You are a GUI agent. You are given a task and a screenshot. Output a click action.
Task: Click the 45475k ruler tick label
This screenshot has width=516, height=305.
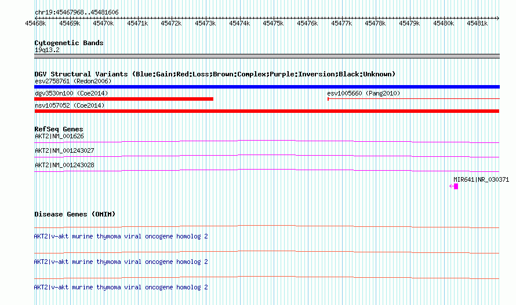coord(273,23)
